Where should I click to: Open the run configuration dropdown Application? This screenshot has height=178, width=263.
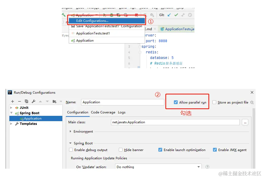pyautogui.click(x=84, y=15)
